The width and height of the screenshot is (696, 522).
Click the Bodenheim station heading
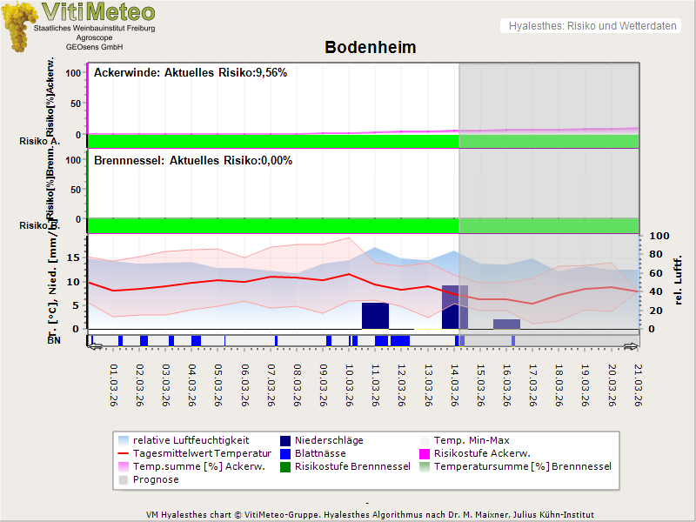point(370,48)
